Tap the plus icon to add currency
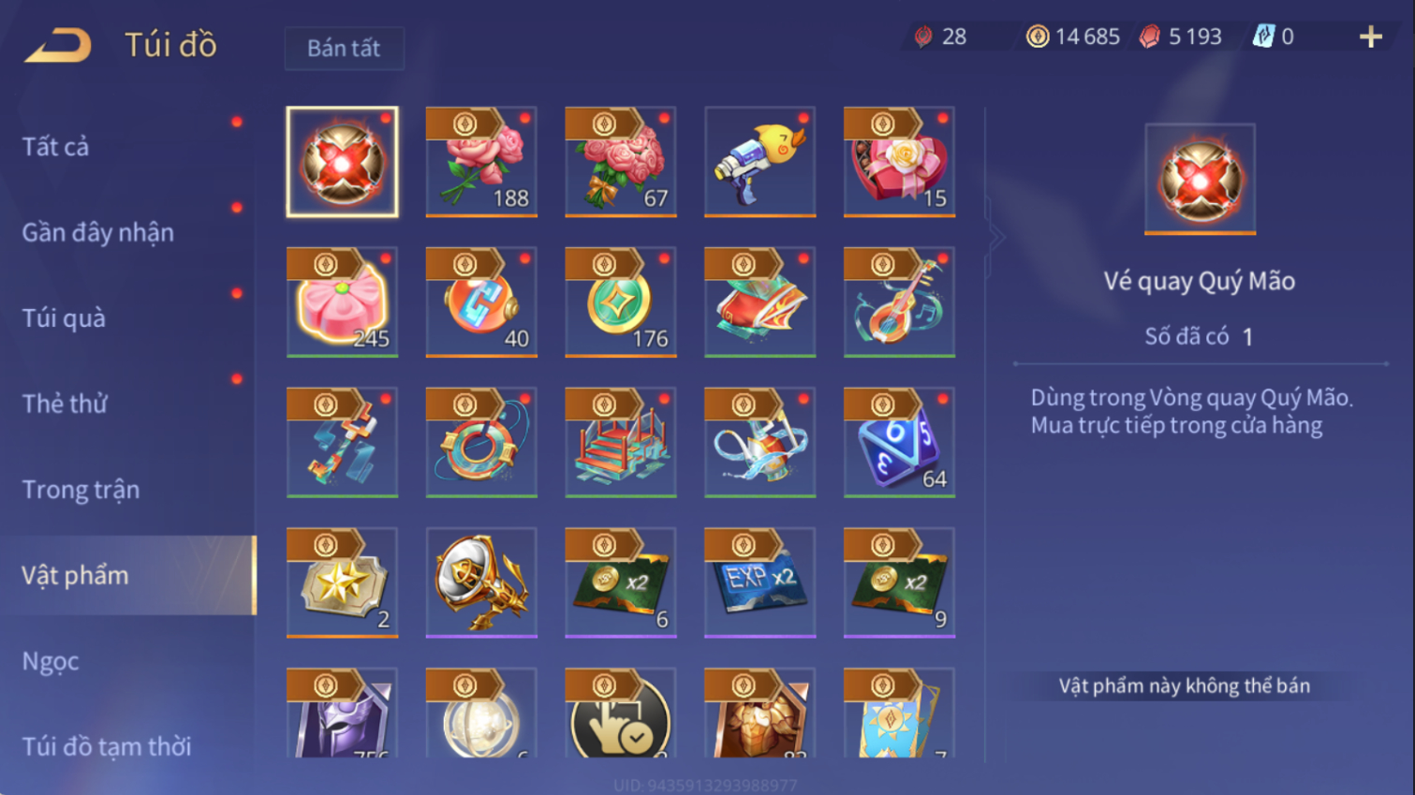This screenshot has width=1415, height=795. [x=1371, y=37]
